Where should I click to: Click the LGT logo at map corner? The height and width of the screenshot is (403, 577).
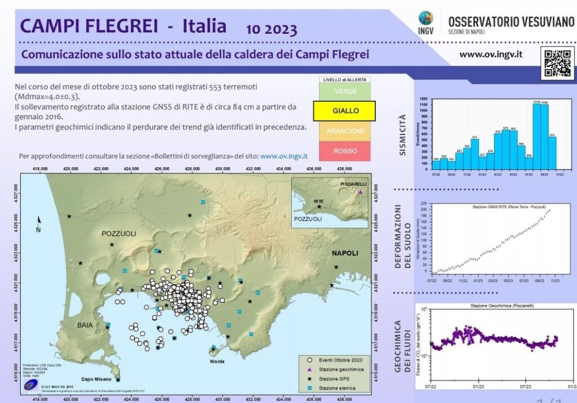click(x=31, y=386)
